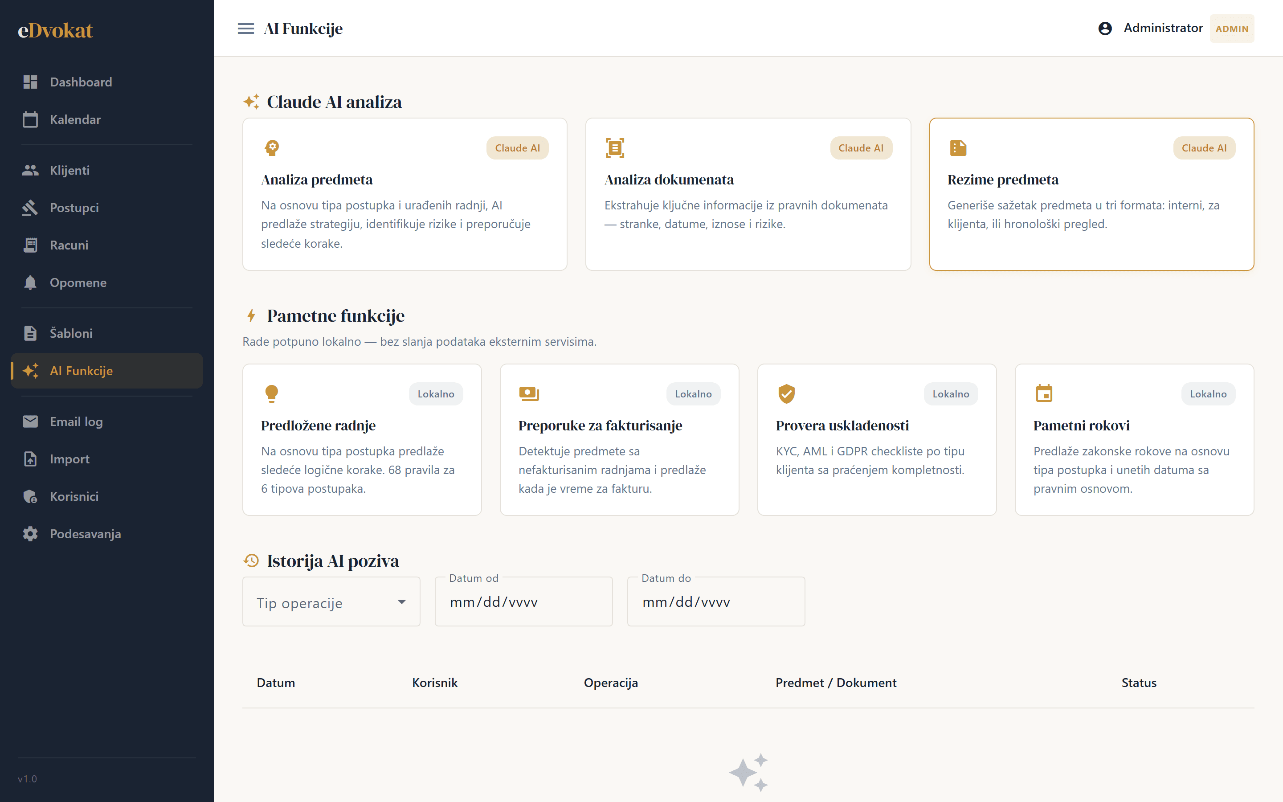
Task: Click the Import file upload icon
Action: (30, 459)
